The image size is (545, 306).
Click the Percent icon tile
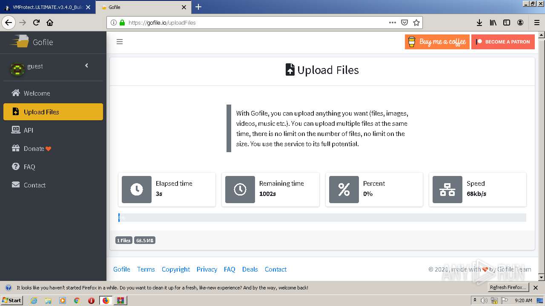click(x=344, y=189)
